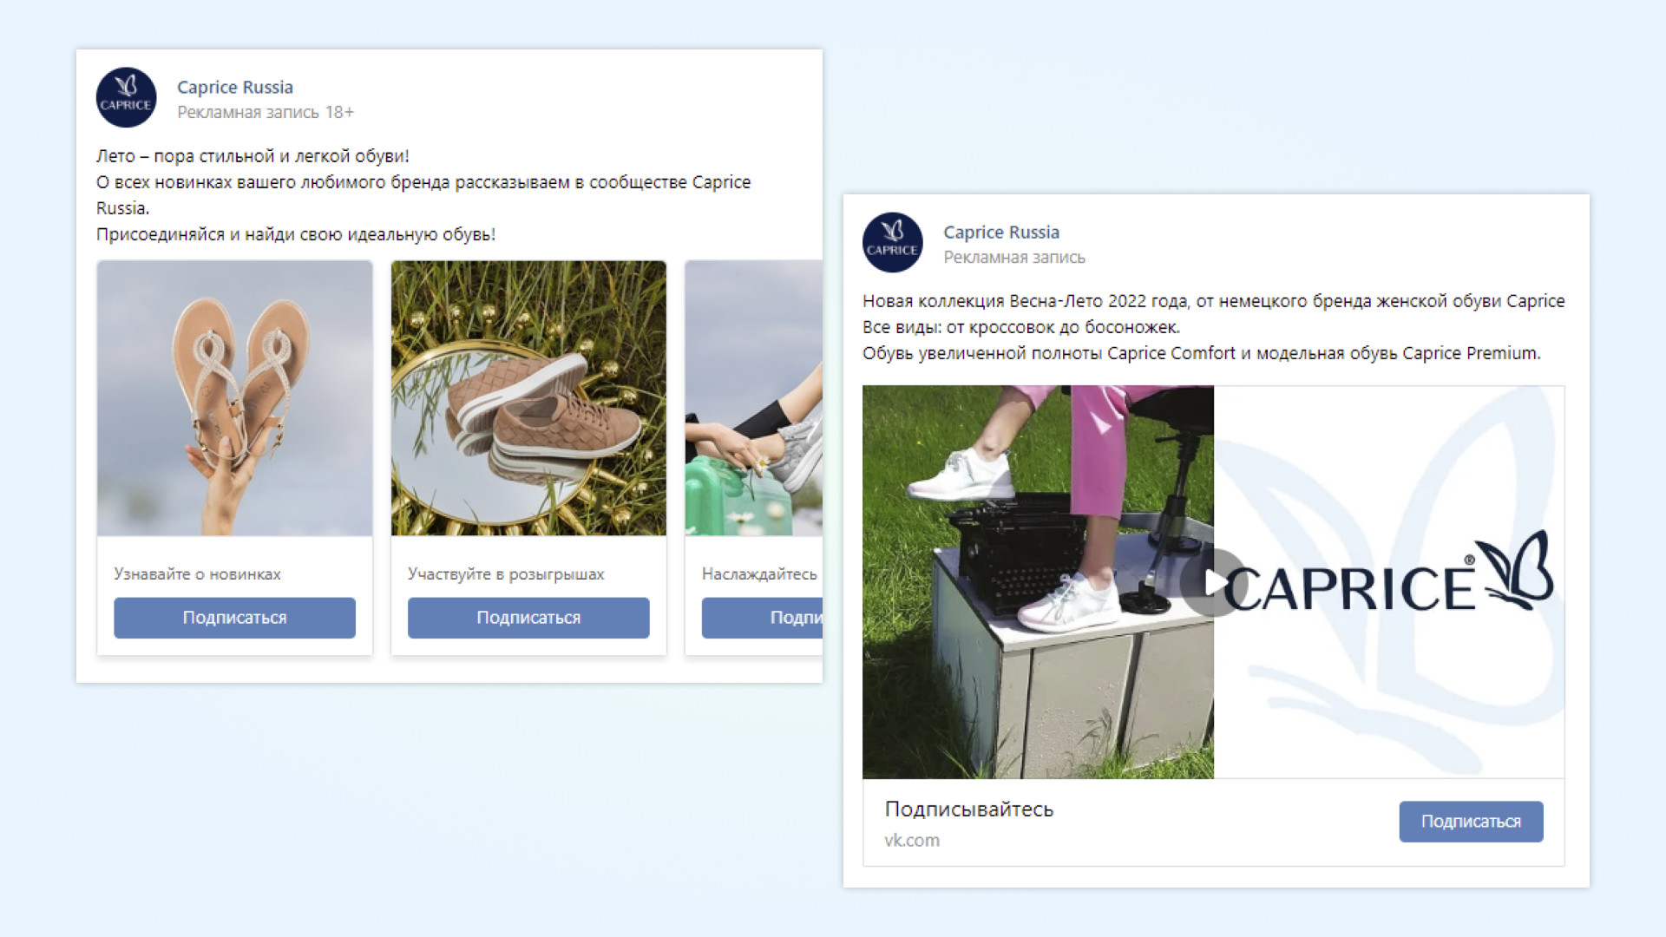Click 'Подписаться' button in the video ad
The height and width of the screenshot is (937, 1666).
click(x=1471, y=822)
